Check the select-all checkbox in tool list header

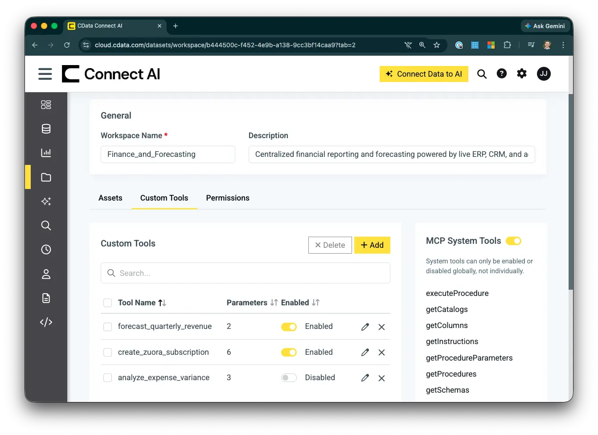(x=107, y=303)
